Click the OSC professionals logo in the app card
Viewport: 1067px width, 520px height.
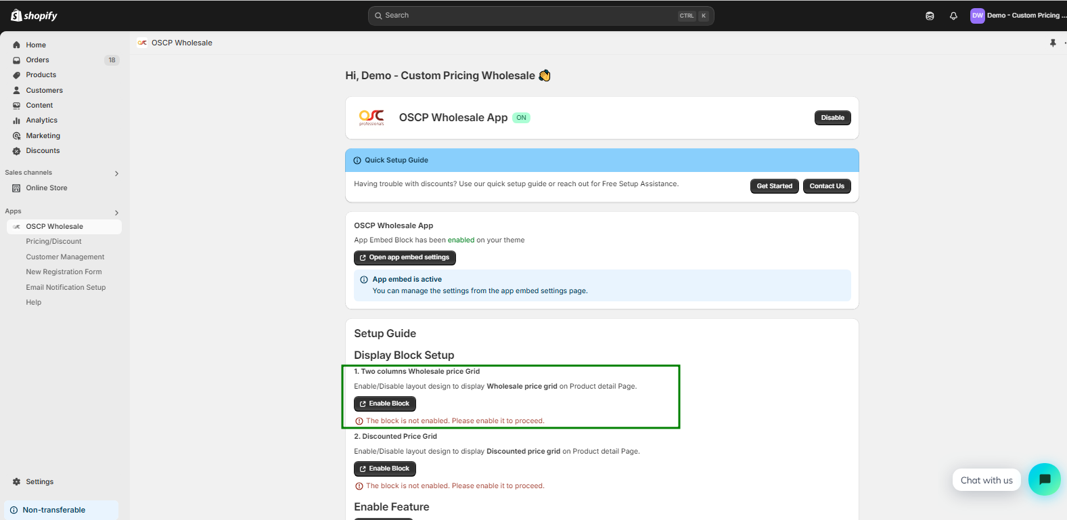pyautogui.click(x=371, y=118)
